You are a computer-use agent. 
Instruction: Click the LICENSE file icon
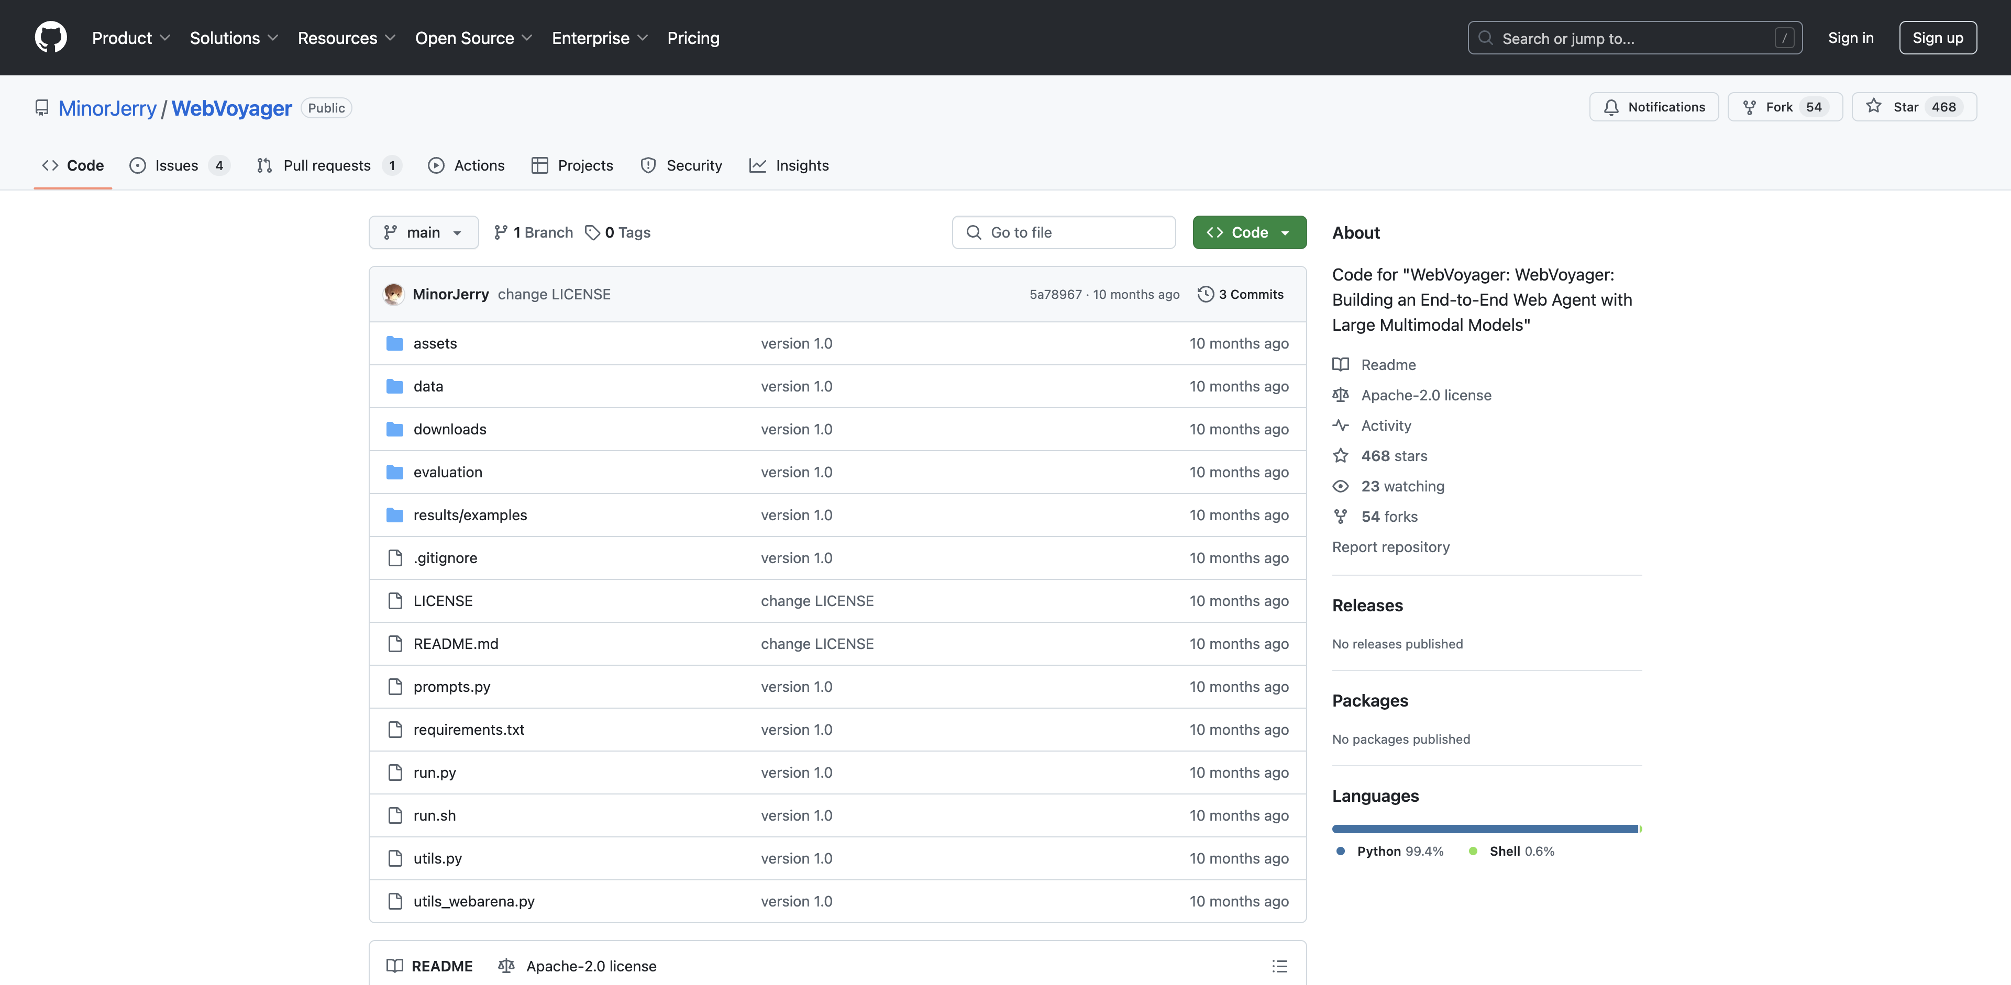[x=395, y=600]
